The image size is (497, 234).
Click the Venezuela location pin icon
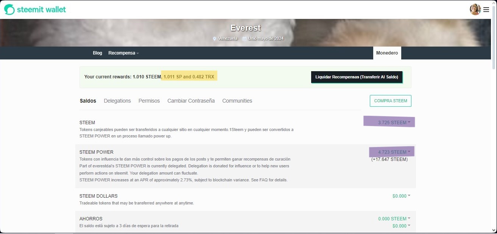click(x=215, y=39)
